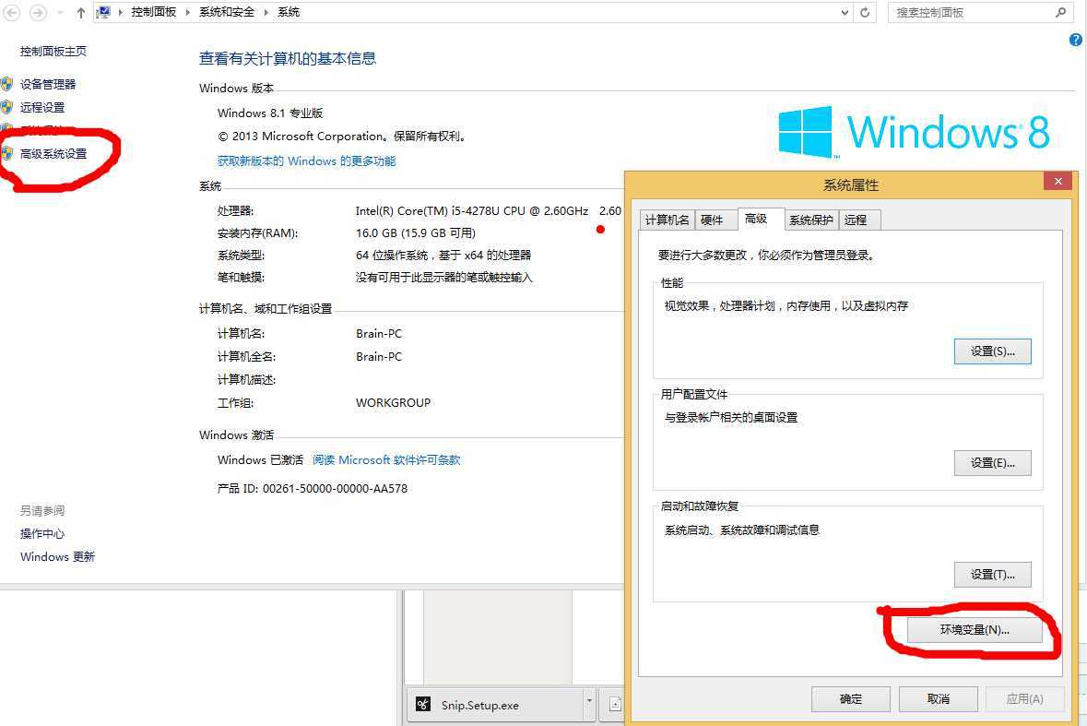Focus the 搜索控制面板 search field
This screenshot has width=1087, height=726.
pyautogui.click(x=979, y=13)
